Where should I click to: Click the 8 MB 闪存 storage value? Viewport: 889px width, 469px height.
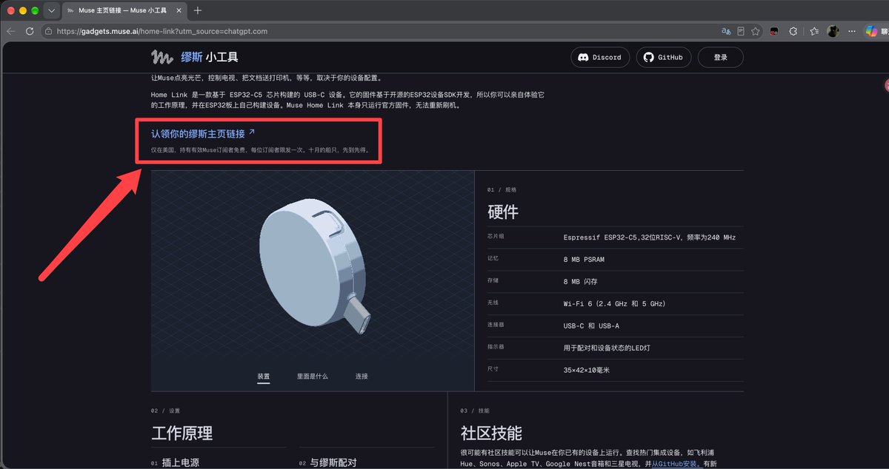pyautogui.click(x=580, y=282)
